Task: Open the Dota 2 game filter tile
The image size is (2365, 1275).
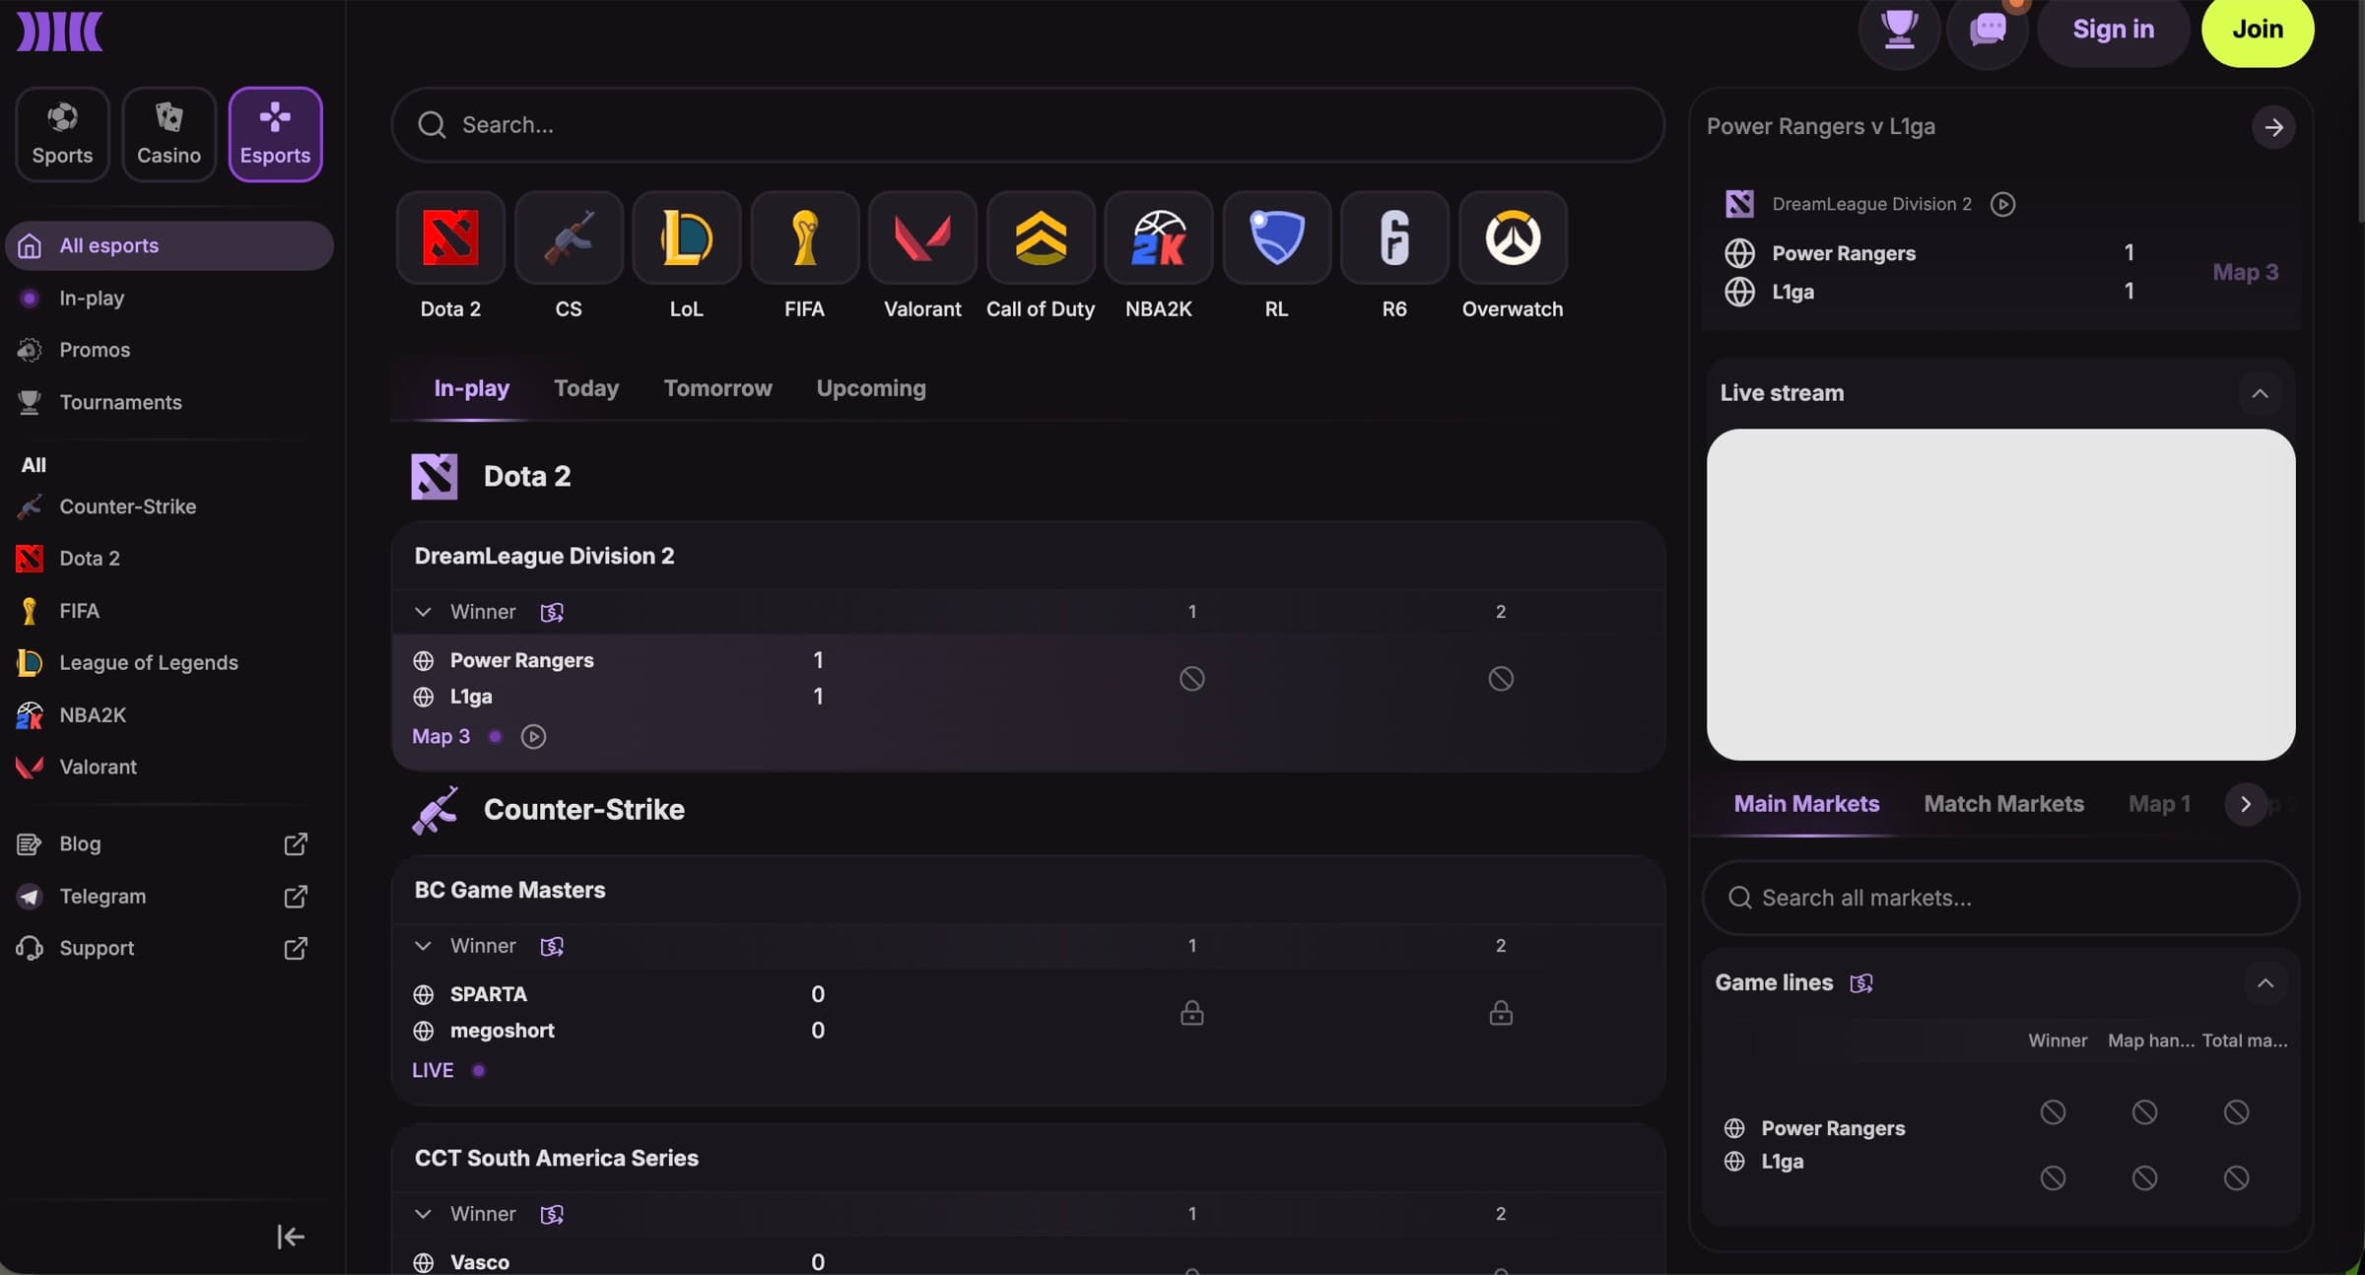Action: (x=450, y=237)
